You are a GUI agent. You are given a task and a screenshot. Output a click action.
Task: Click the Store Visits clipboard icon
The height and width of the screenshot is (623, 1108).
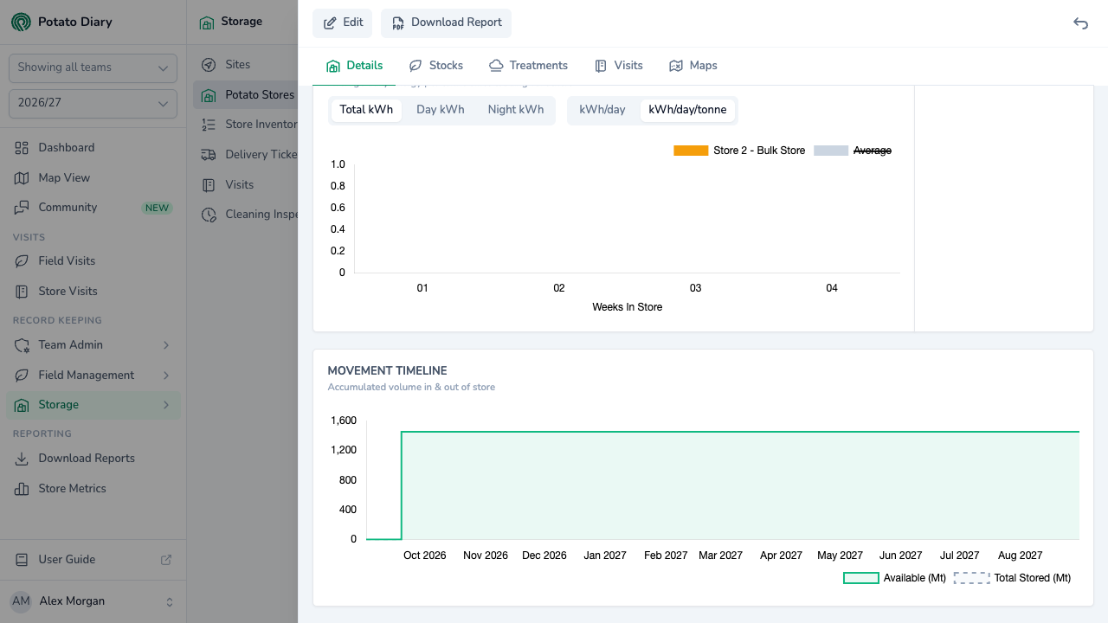pos(23,292)
